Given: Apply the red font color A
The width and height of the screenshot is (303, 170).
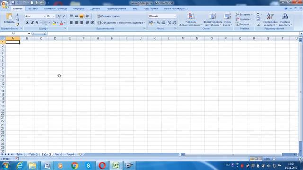Looking at the screenshot, I should point(62,23).
